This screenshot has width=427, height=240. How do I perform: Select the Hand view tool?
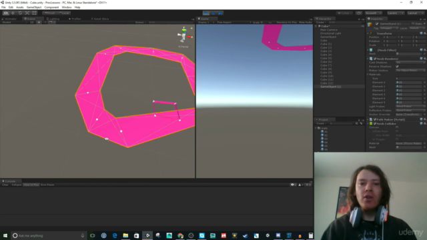(x=6, y=13)
